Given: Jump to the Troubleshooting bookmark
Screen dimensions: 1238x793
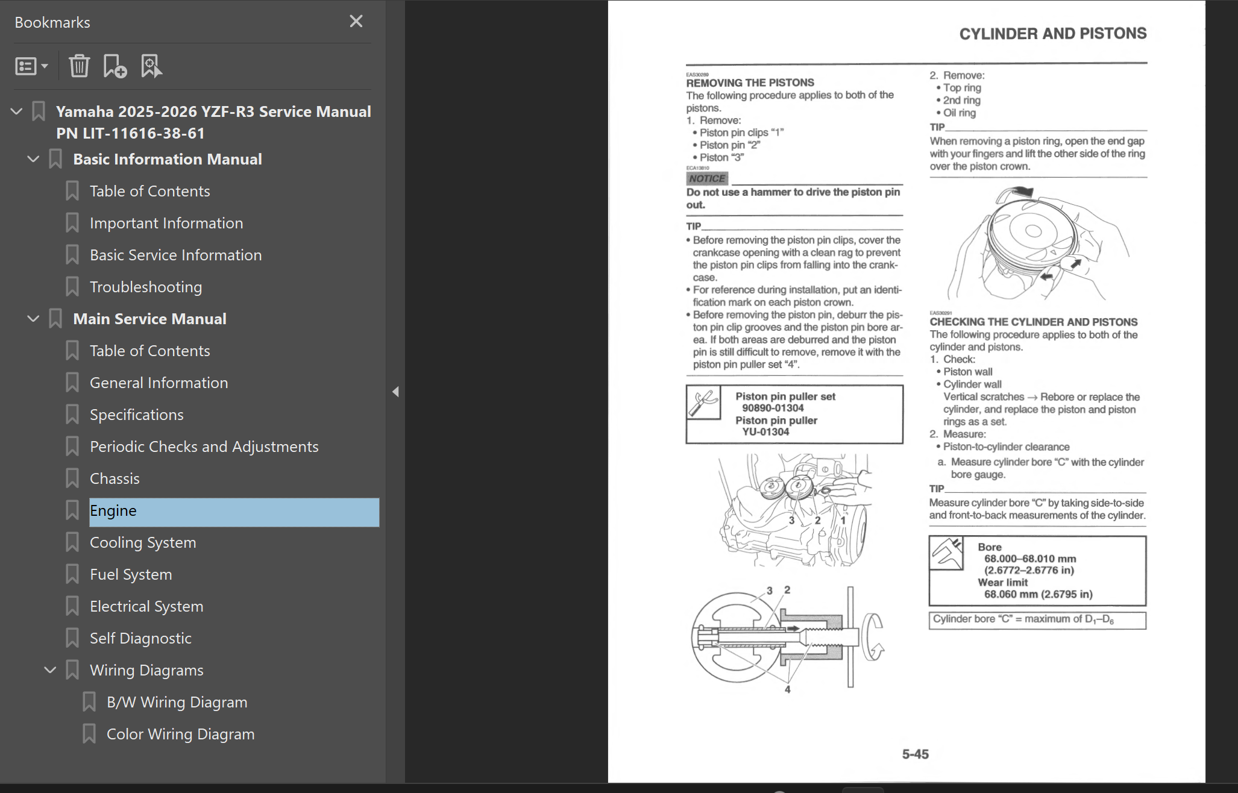Looking at the screenshot, I should click(146, 287).
